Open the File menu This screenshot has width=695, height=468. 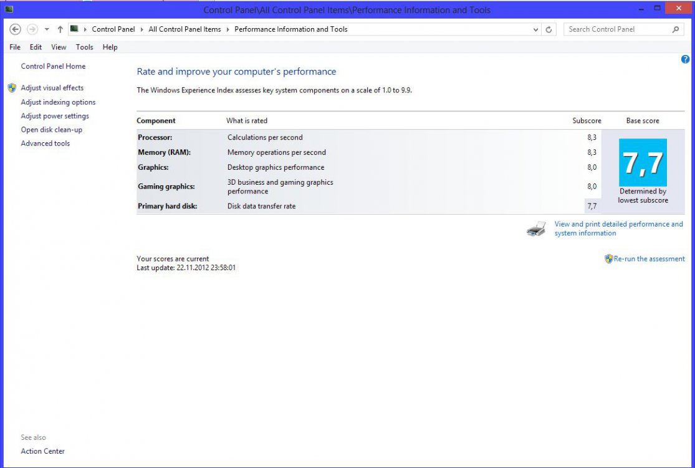(15, 47)
